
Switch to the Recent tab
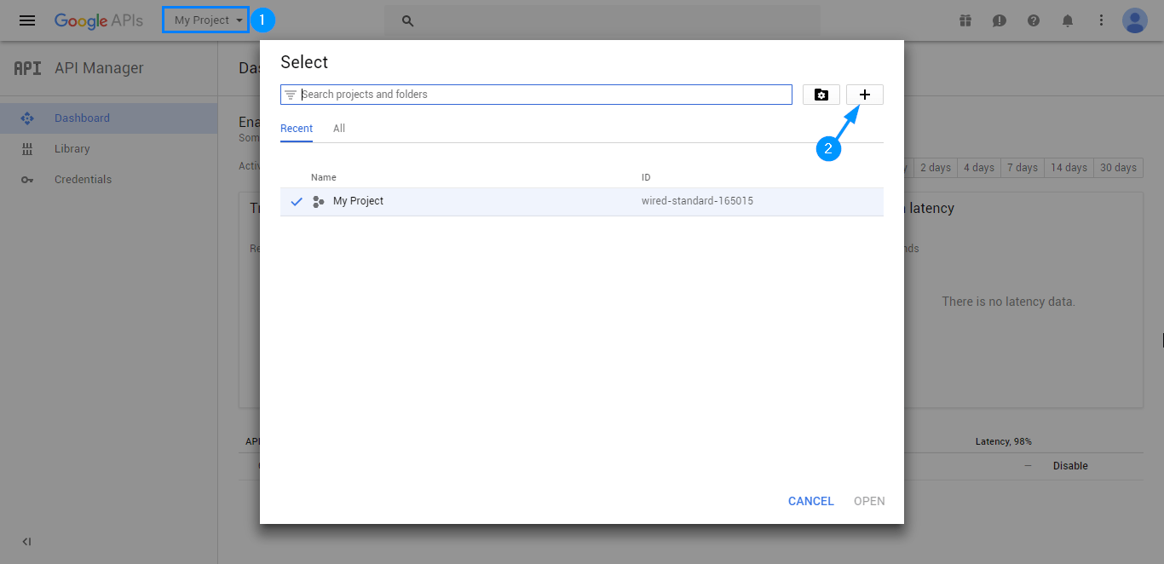pyautogui.click(x=297, y=129)
